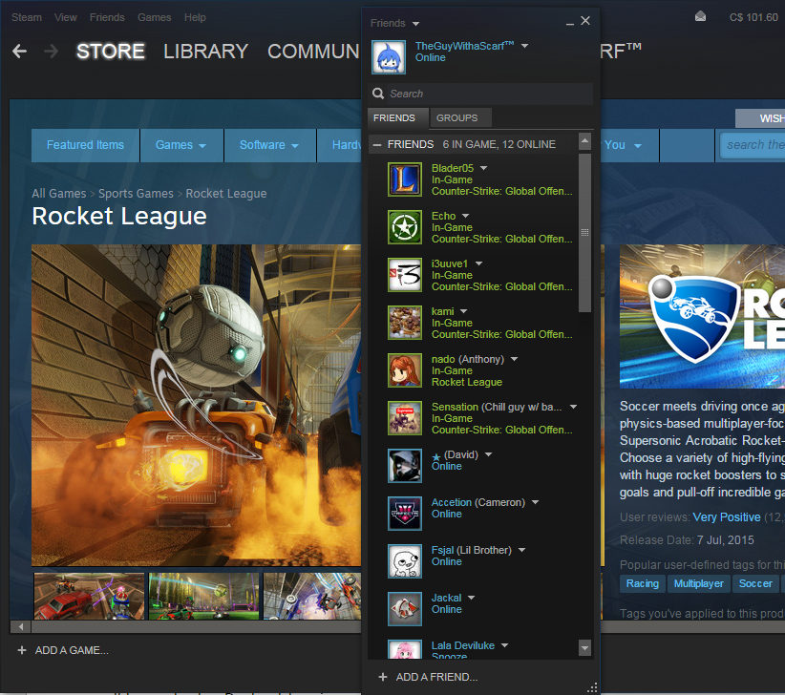Click the Friends list scroll-down arrow
This screenshot has width=785, height=695.
pos(584,648)
